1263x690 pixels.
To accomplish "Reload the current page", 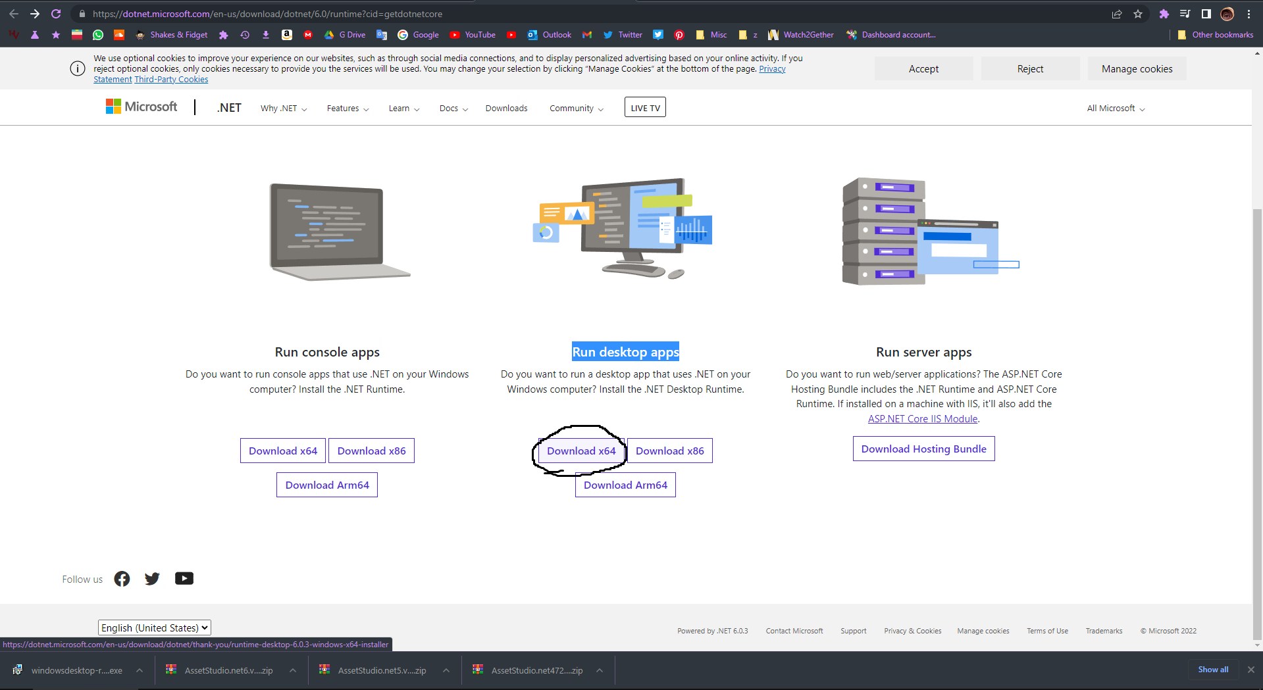I will [56, 14].
